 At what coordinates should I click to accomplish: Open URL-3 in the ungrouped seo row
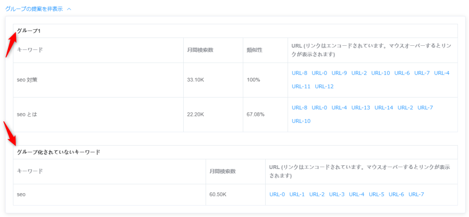pos(337,194)
